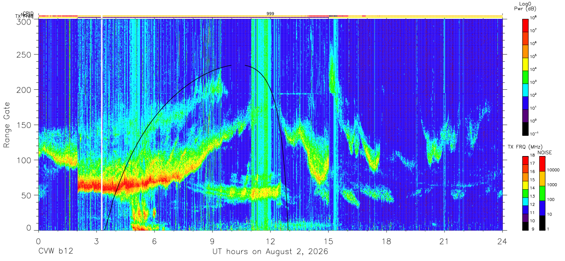Click the cyan segment of the TX FRQ colorbar

click(x=526, y=202)
